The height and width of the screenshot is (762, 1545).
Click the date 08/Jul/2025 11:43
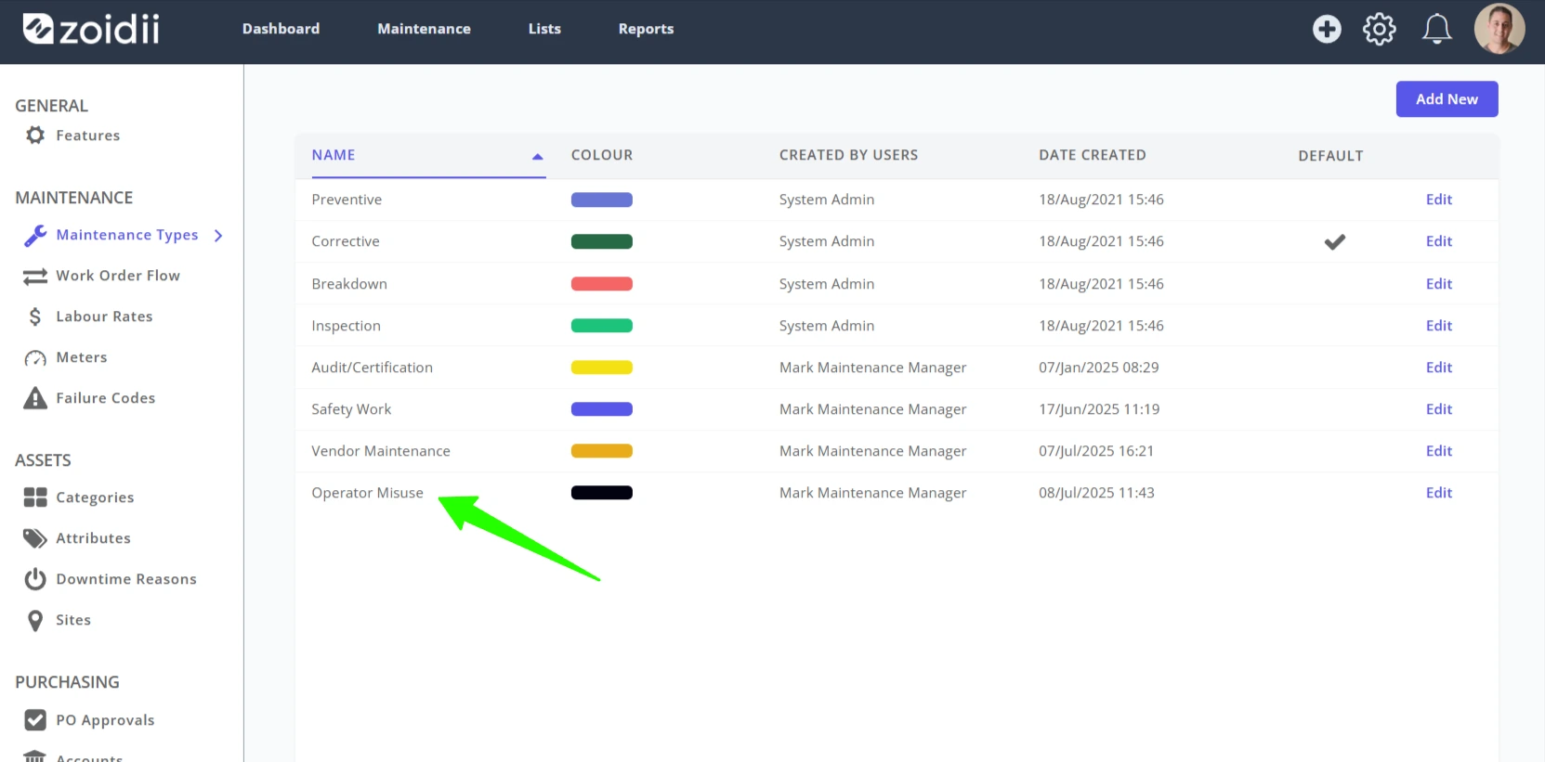click(1096, 493)
